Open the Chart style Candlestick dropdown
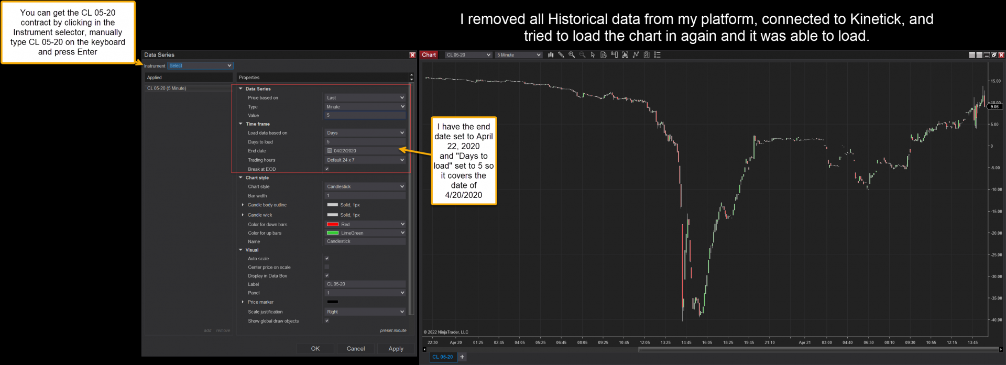1006x365 pixels. coord(365,186)
